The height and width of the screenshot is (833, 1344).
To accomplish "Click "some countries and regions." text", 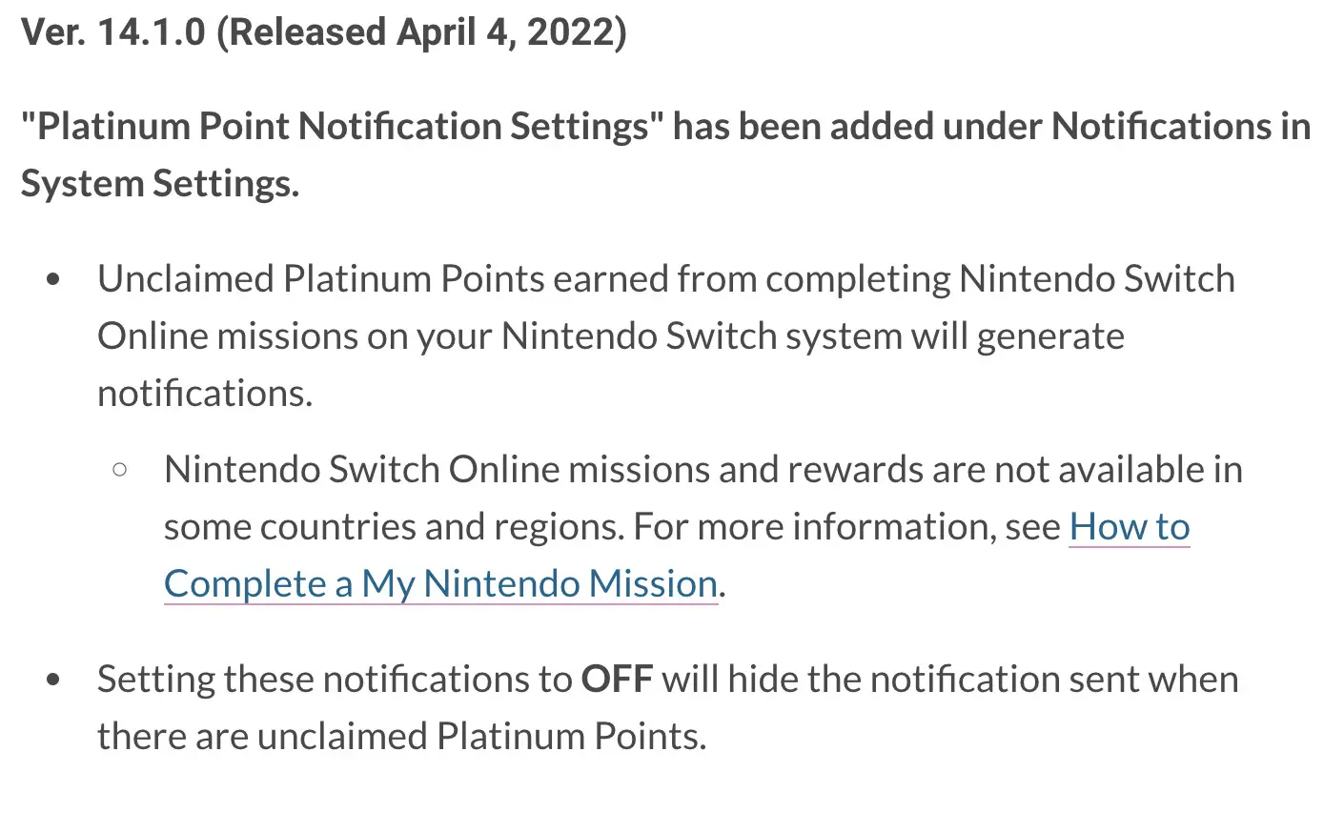I will (x=394, y=527).
